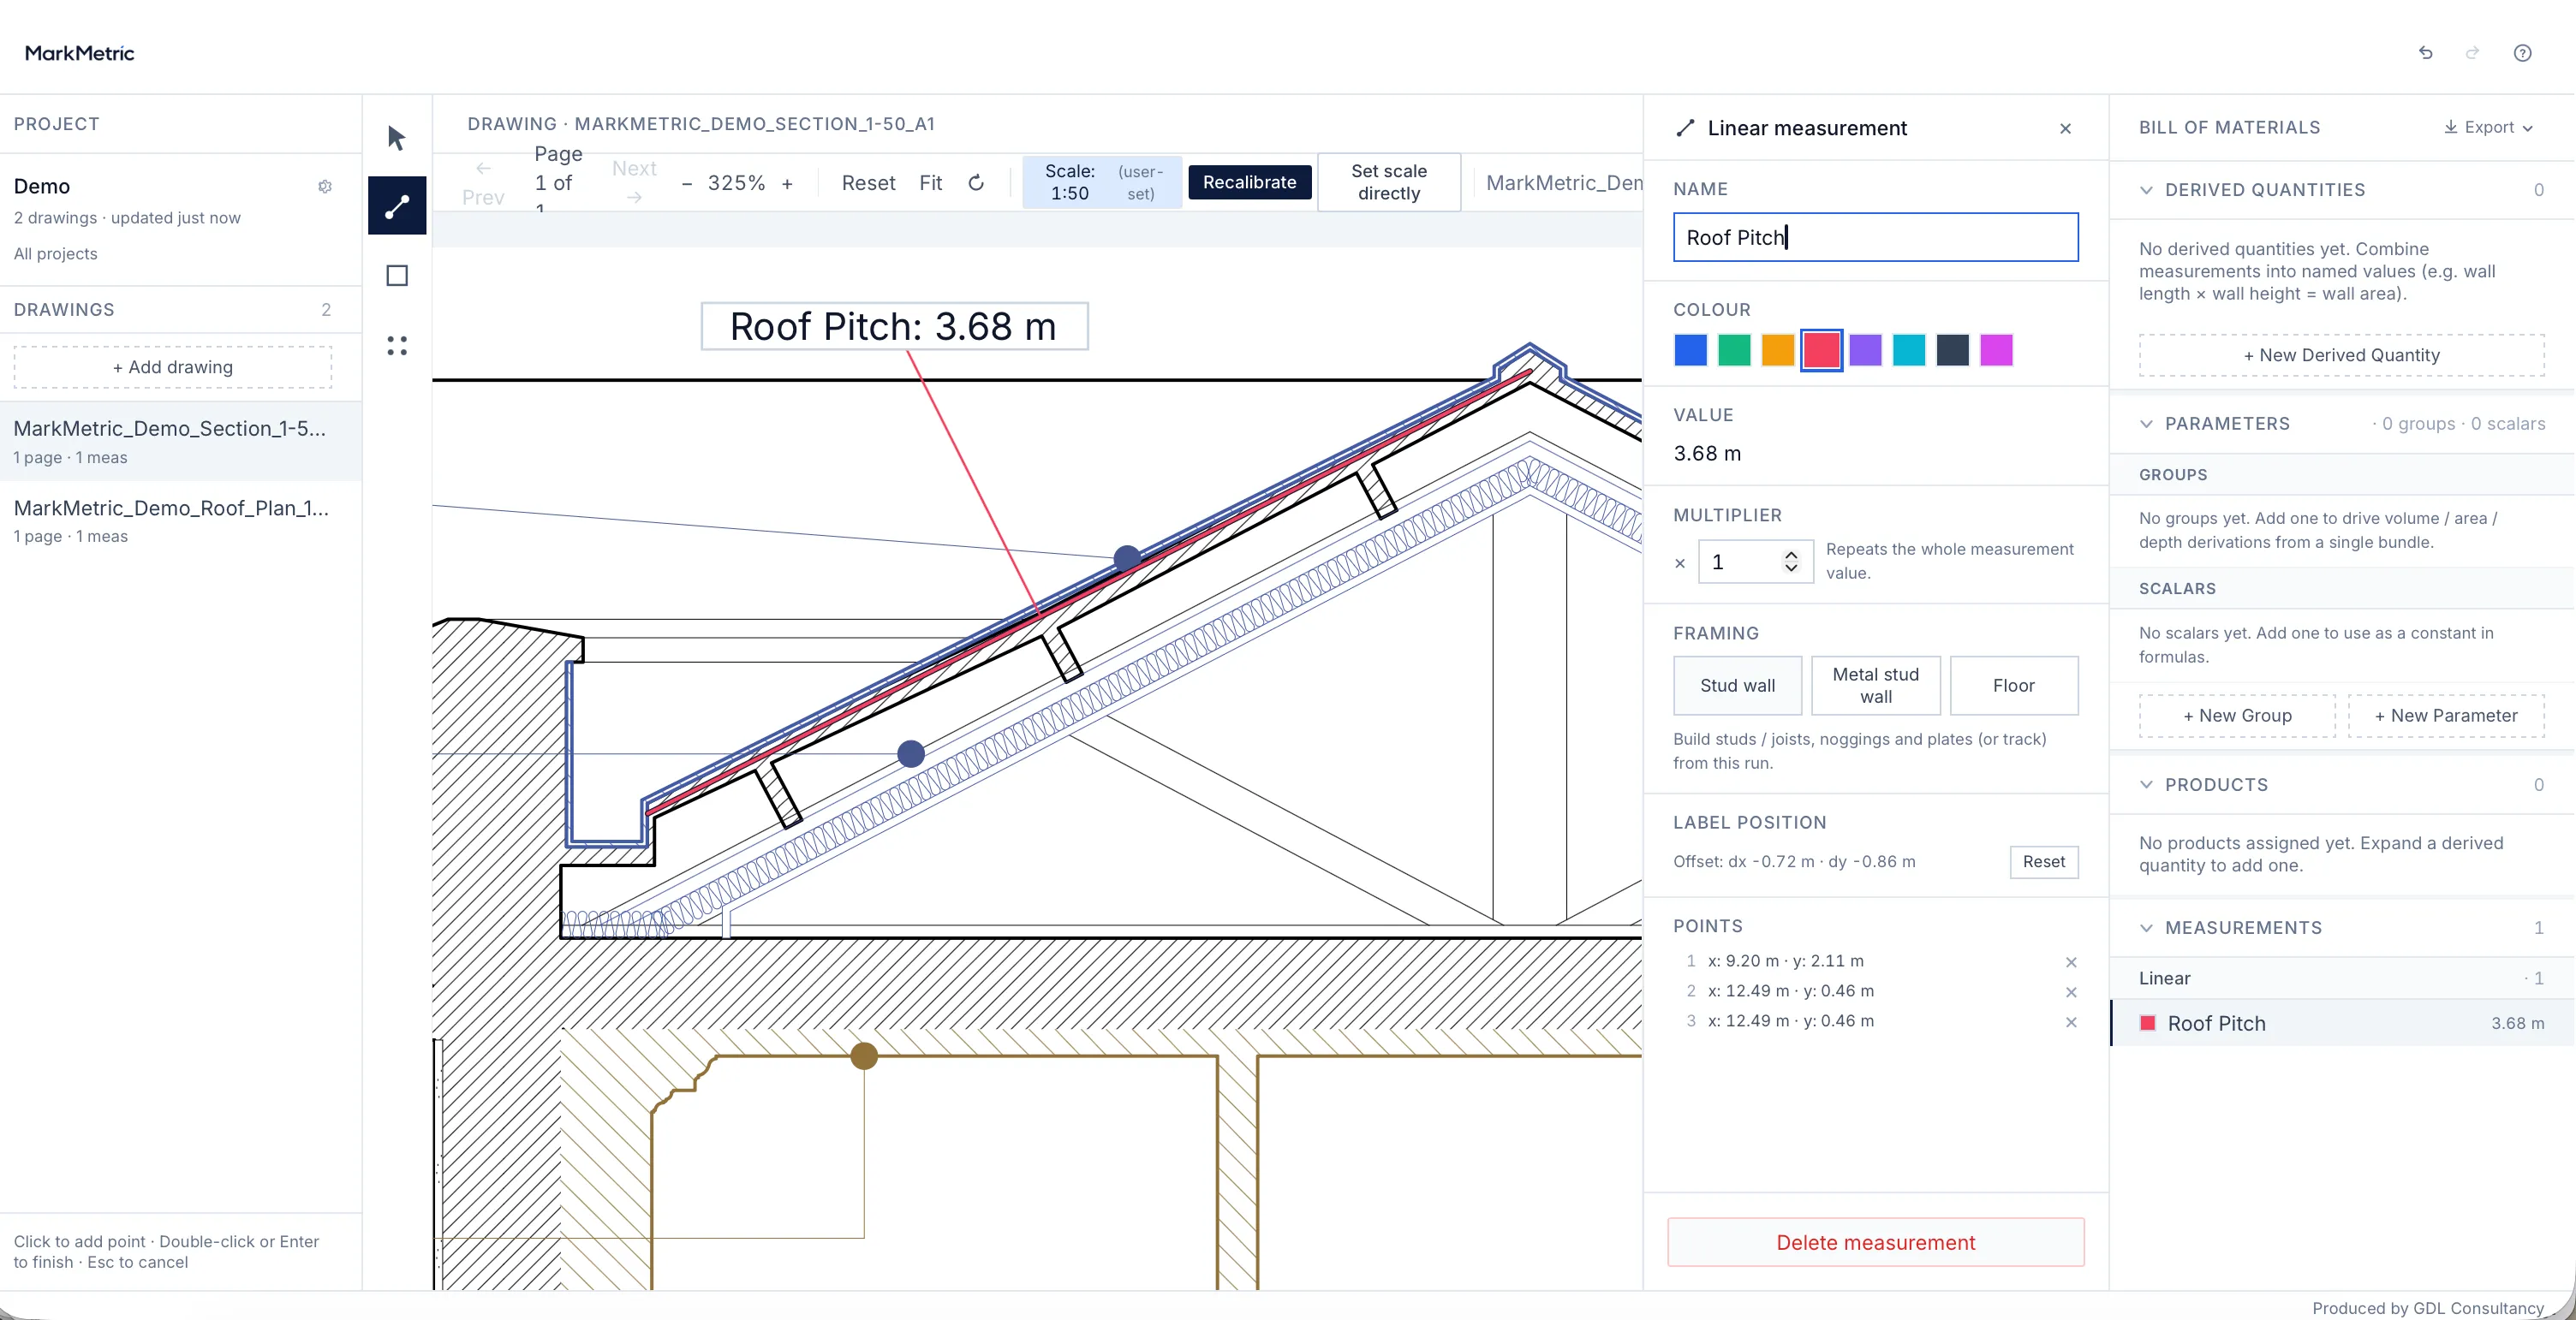Go to Next page arrow
The height and width of the screenshot is (1320, 2576).
pos(634,183)
